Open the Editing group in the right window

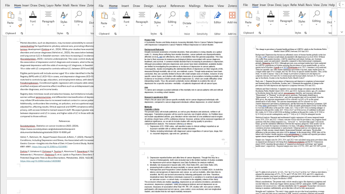[316, 18]
